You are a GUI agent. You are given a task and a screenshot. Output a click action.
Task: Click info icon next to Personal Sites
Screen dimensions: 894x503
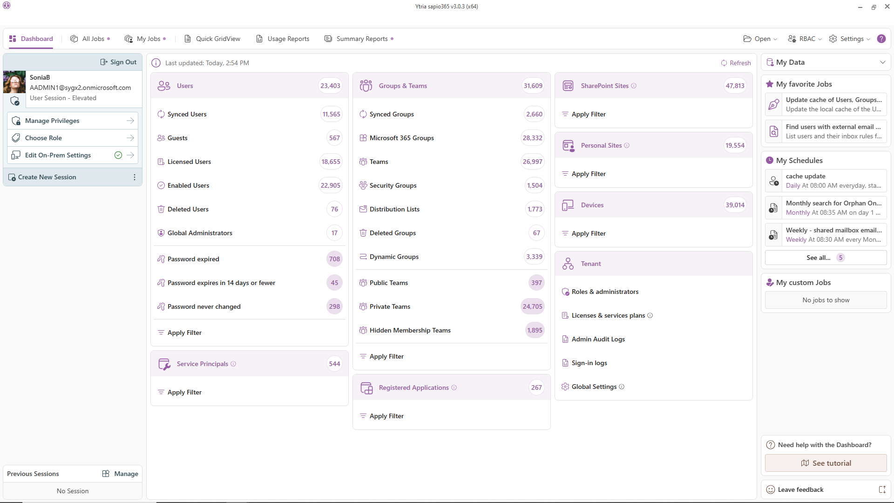click(627, 145)
